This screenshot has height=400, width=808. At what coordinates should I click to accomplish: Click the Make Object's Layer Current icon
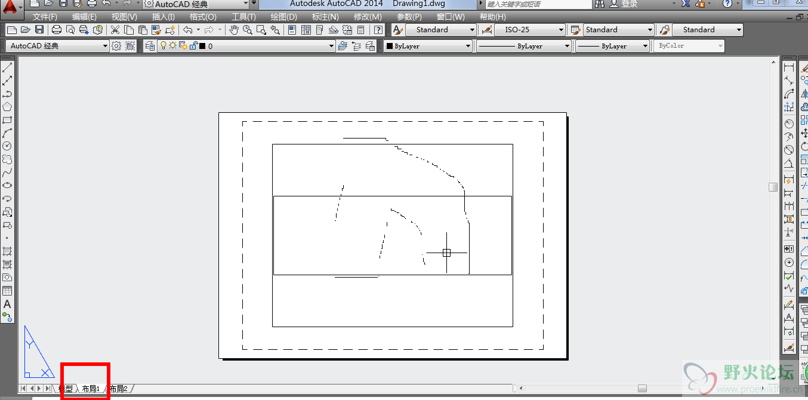[x=343, y=46]
